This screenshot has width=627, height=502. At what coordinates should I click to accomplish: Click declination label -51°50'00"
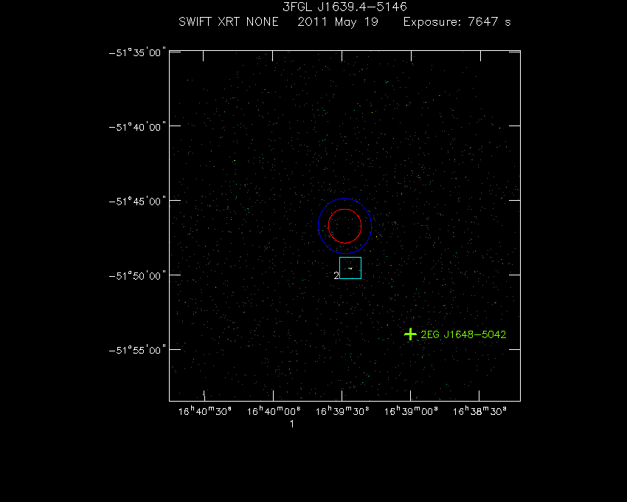pyautogui.click(x=137, y=276)
